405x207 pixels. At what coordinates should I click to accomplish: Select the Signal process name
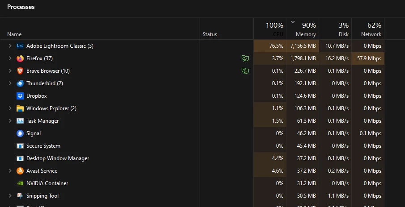point(34,133)
